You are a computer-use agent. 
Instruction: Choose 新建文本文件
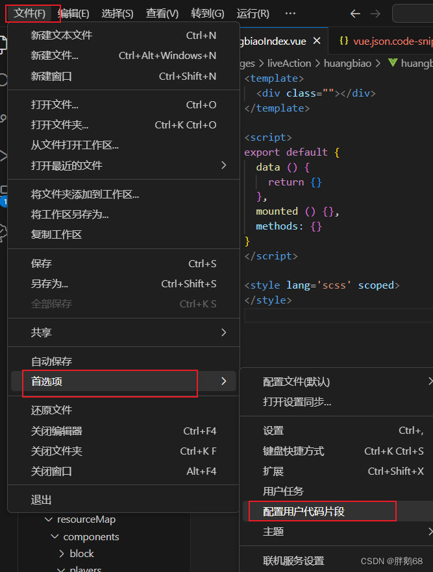click(123, 36)
